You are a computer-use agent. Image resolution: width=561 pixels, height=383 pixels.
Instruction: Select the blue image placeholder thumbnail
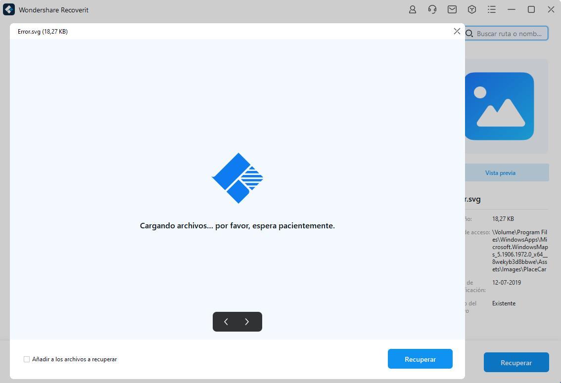point(500,106)
